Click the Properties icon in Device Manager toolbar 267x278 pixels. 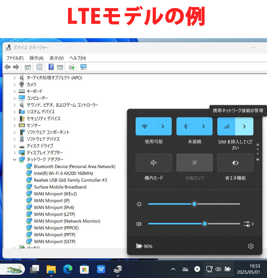[x=39, y=67]
